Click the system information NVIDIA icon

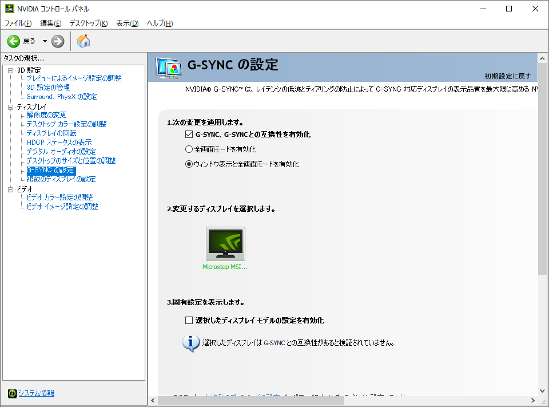(x=12, y=393)
